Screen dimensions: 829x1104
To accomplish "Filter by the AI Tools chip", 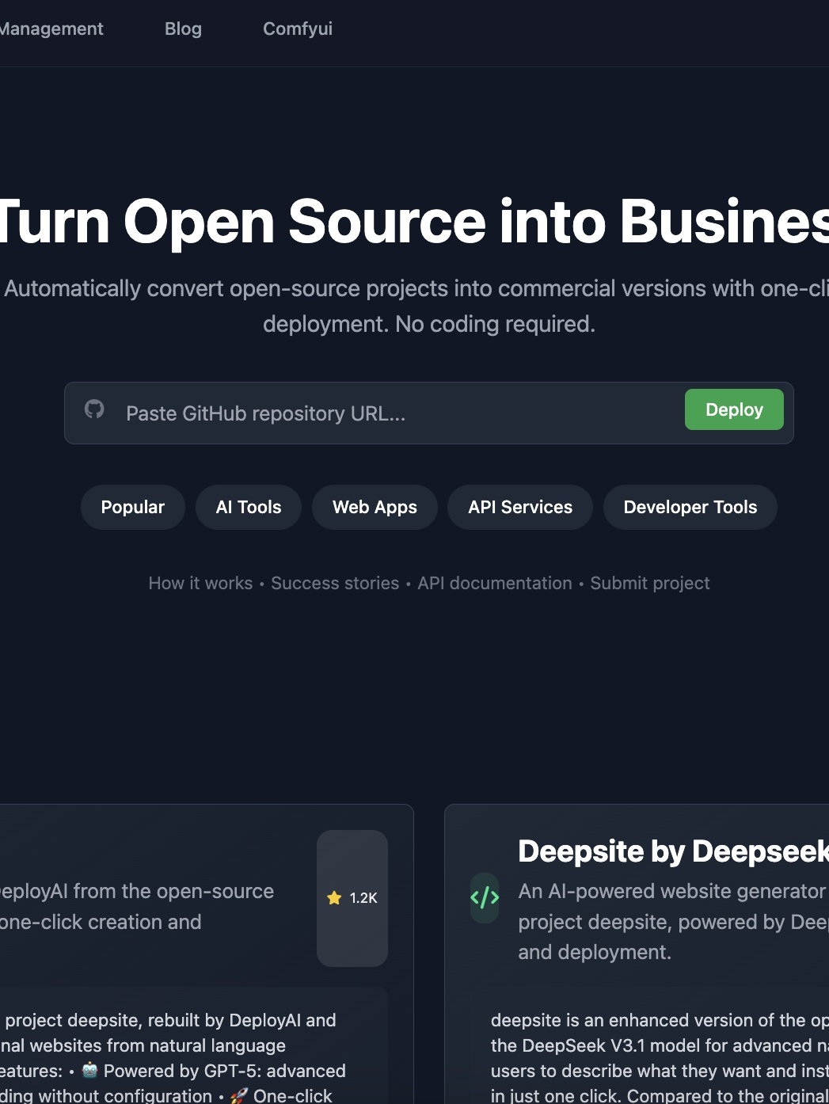I will [x=249, y=507].
